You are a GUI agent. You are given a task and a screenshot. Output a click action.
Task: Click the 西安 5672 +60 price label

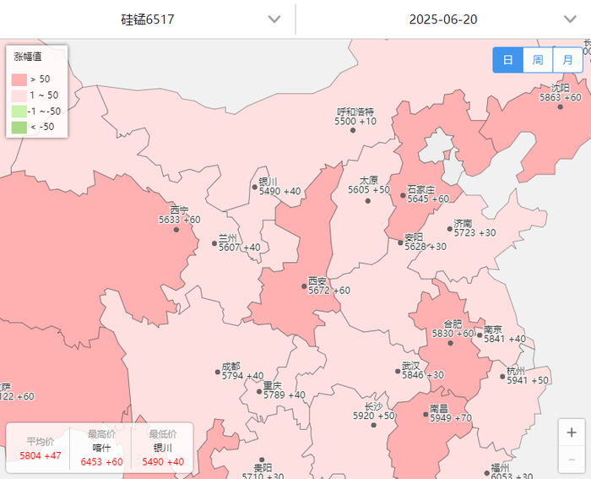[x=329, y=286]
